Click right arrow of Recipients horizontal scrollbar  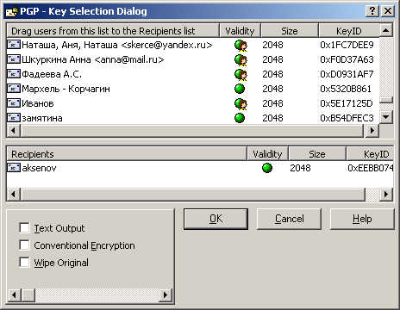coord(386,195)
